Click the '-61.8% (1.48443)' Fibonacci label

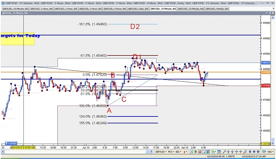(93, 55)
